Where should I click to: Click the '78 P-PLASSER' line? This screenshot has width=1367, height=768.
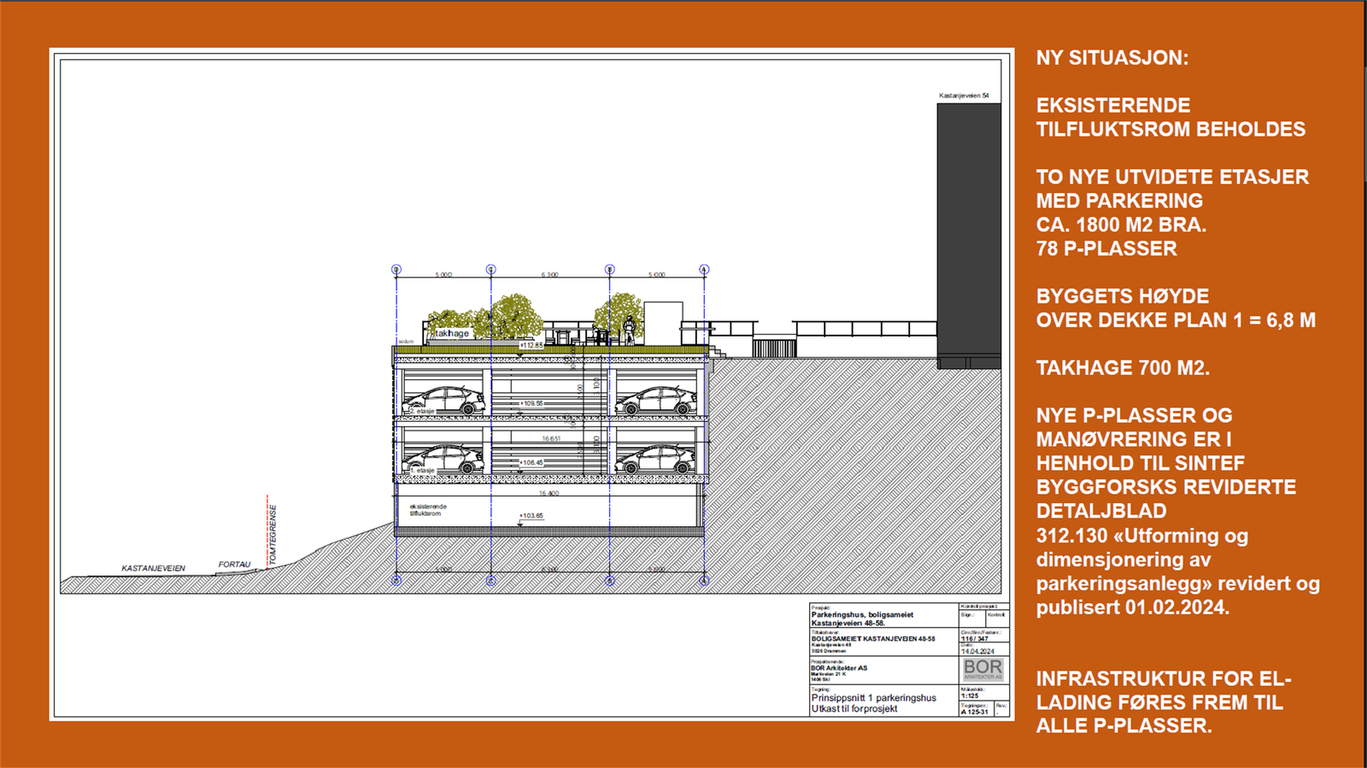click(1106, 249)
